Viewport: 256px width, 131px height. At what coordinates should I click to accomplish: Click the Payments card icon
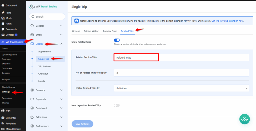(32, 99)
